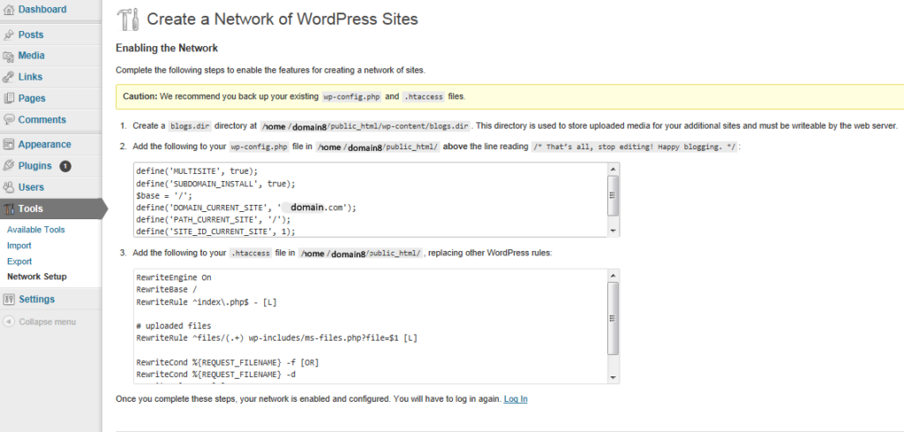Click the Plugins plug icon

pos(8,166)
